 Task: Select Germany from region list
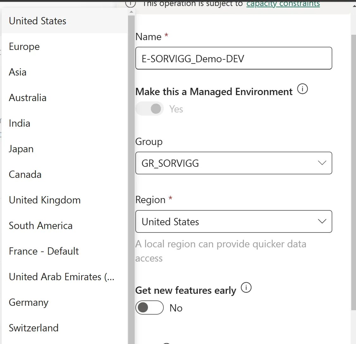coord(64,303)
